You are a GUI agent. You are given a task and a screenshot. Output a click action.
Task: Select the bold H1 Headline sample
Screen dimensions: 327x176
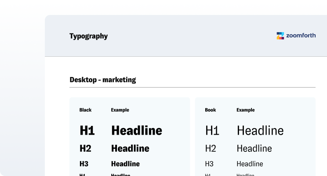[136, 130]
